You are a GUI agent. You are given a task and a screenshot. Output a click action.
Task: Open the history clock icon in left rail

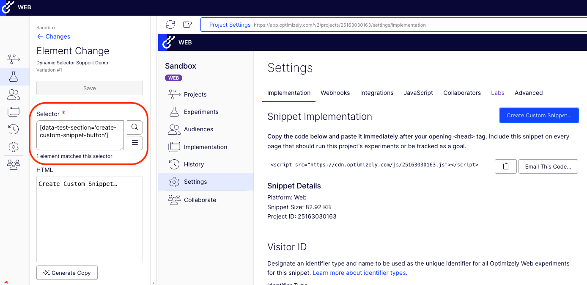14,129
